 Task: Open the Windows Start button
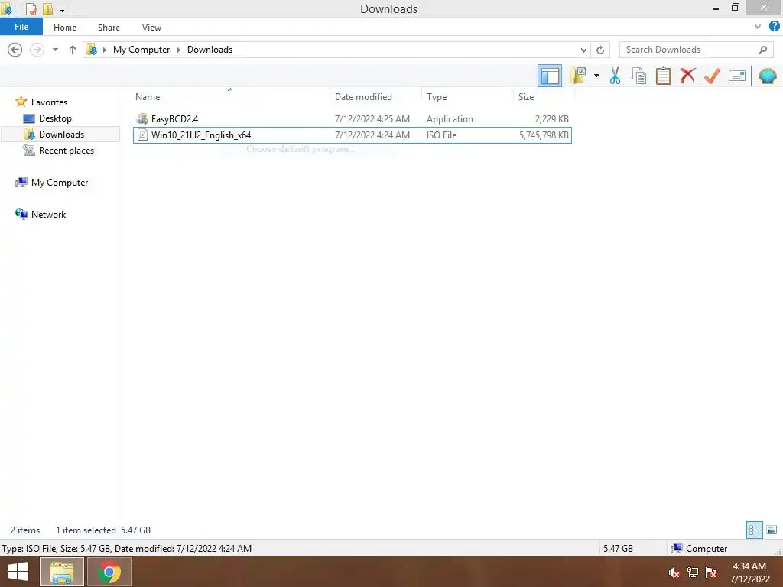[x=18, y=572]
